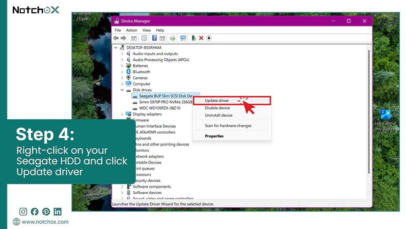Viewport: 406px width, 229px height.
Task: Expand the Computer category
Action: pyautogui.click(x=122, y=84)
